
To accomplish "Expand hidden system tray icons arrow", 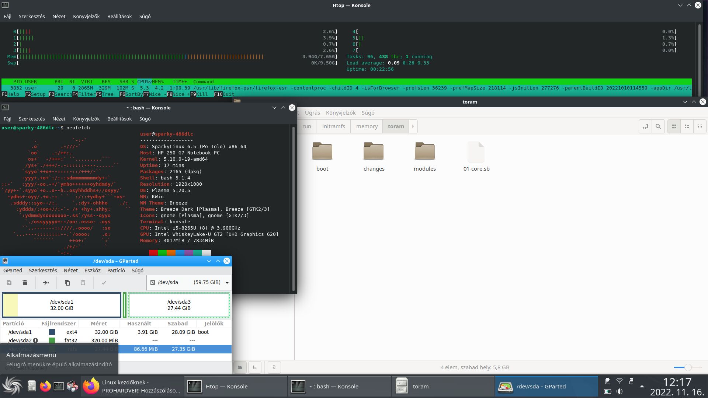I will coord(642,386).
